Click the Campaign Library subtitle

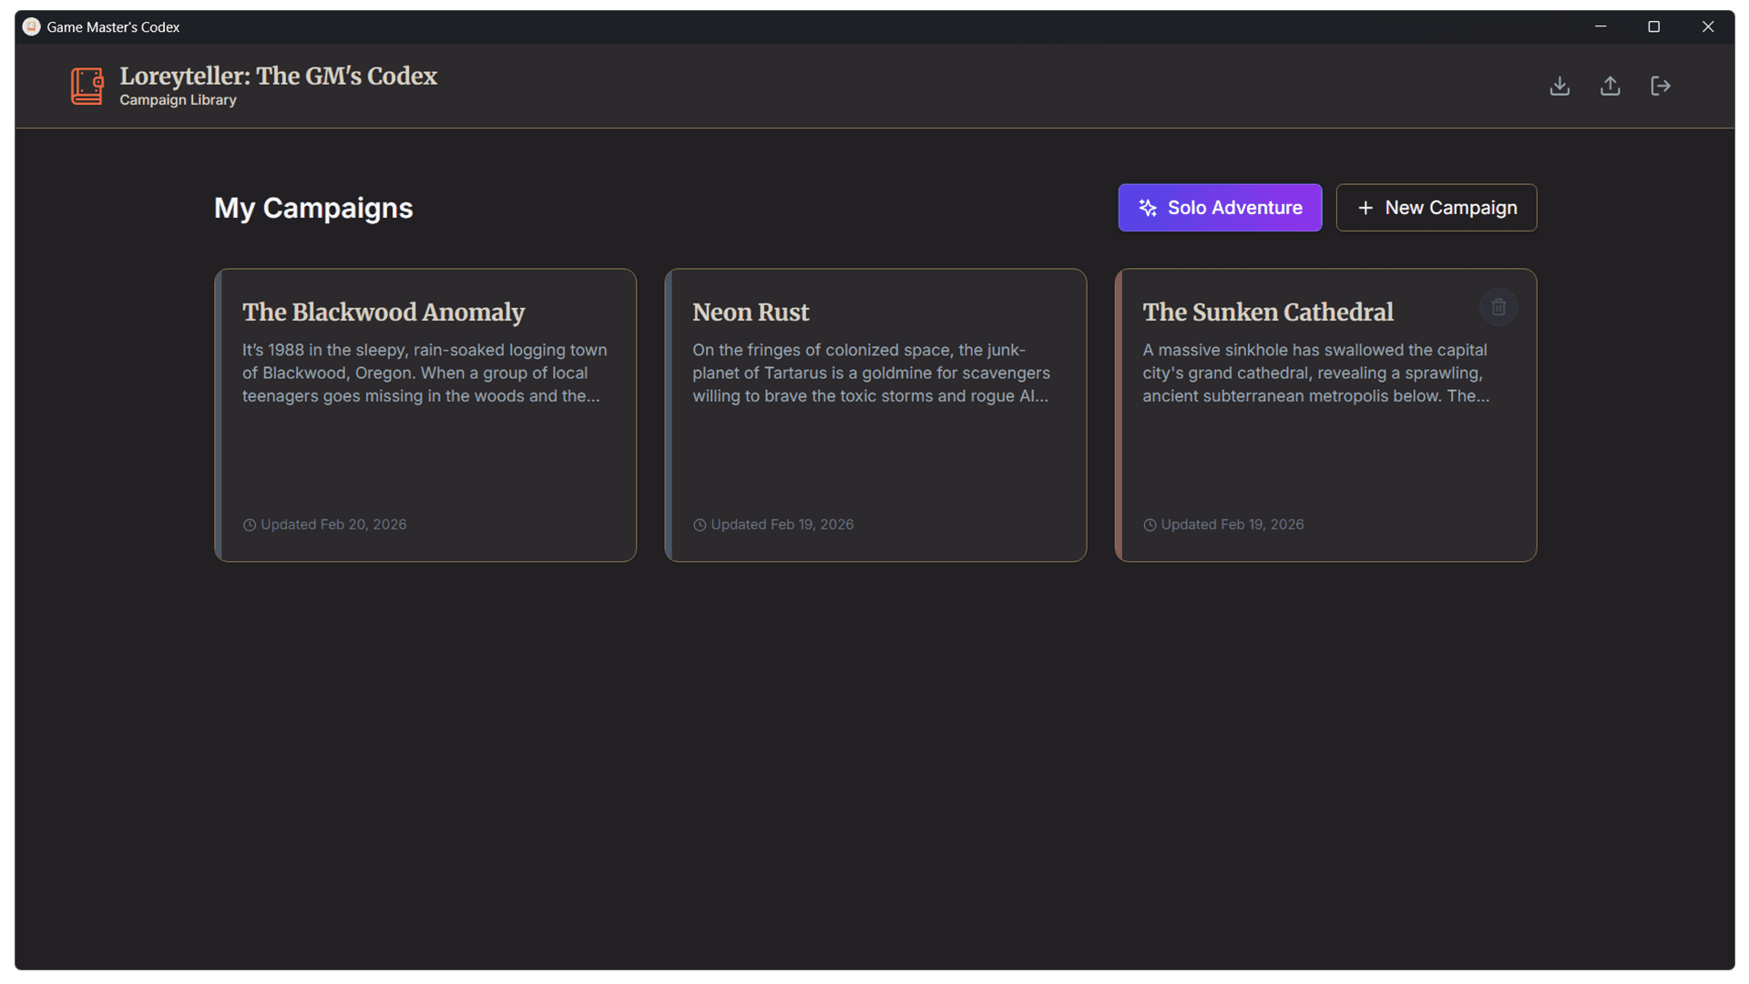click(x=178, y=100)
